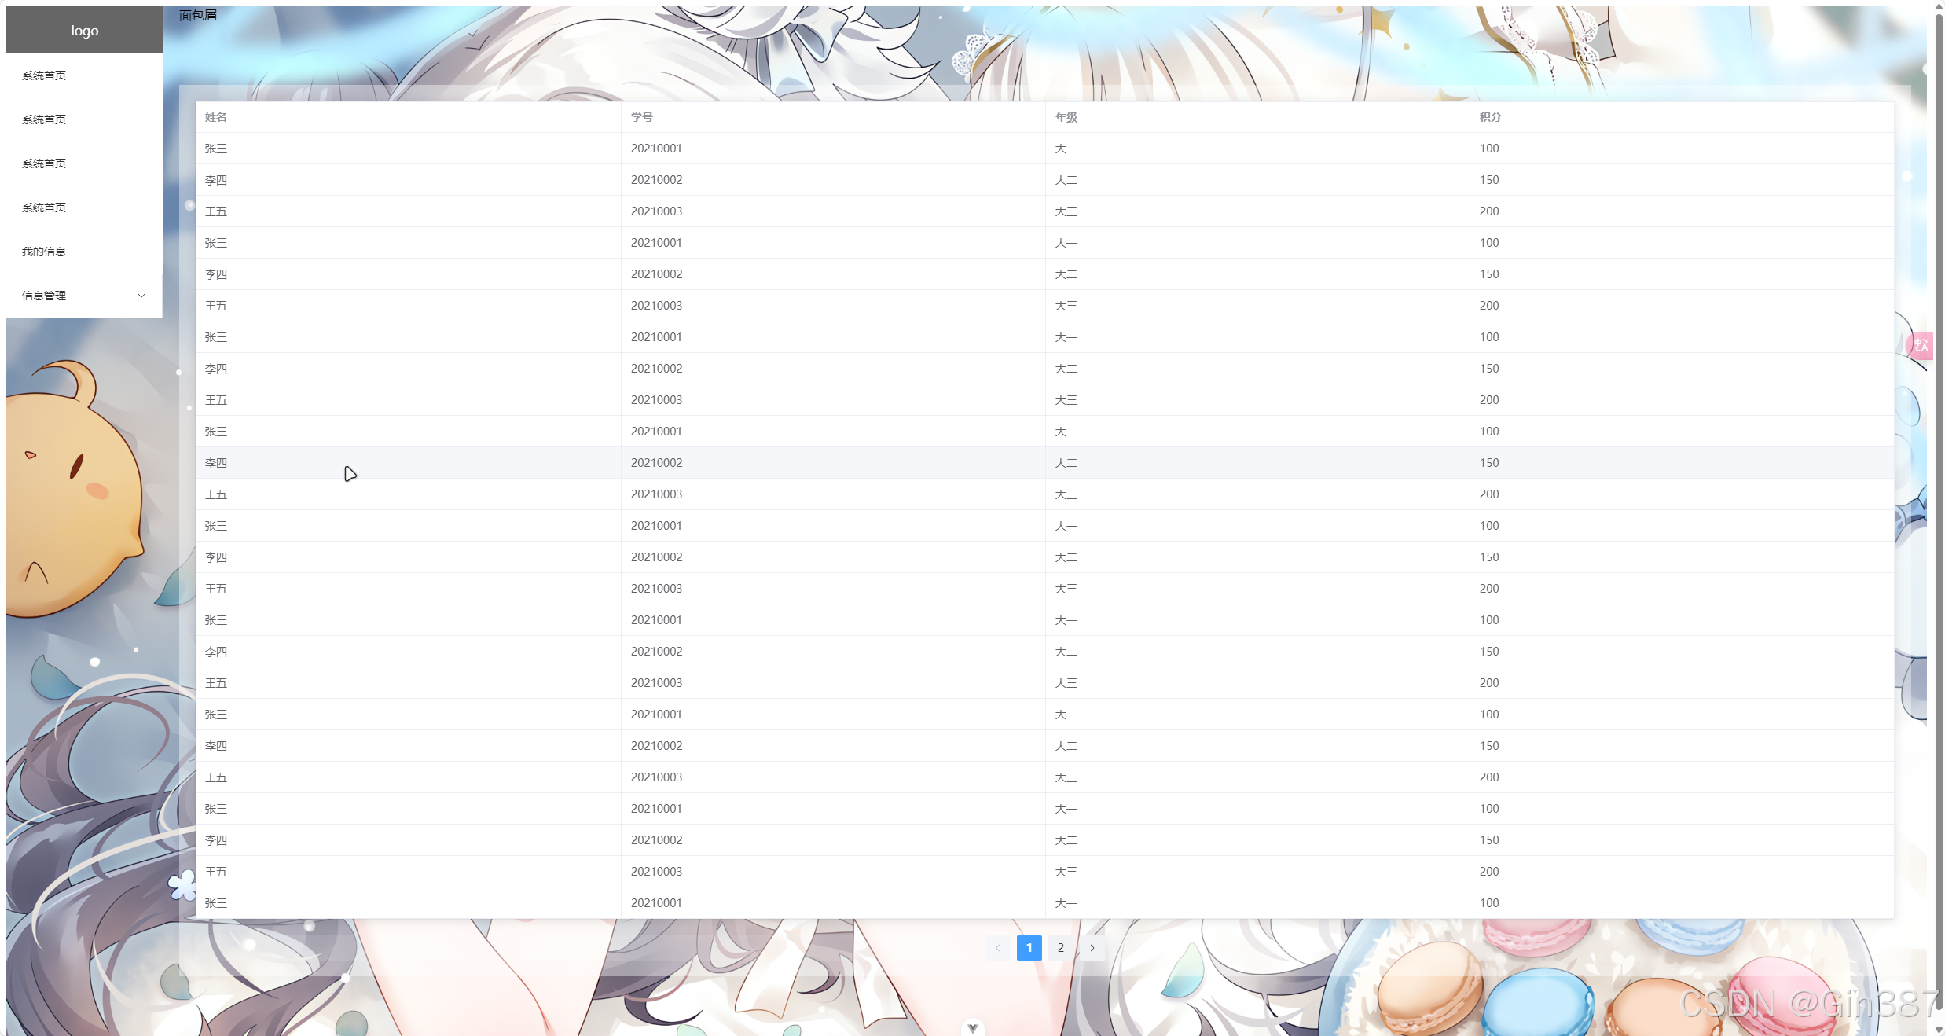Select the topmost 系统首页 menu item
1945x1036 pixels.
[x=44, y=75]
